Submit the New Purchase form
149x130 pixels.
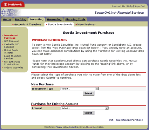tap(88, 93)
